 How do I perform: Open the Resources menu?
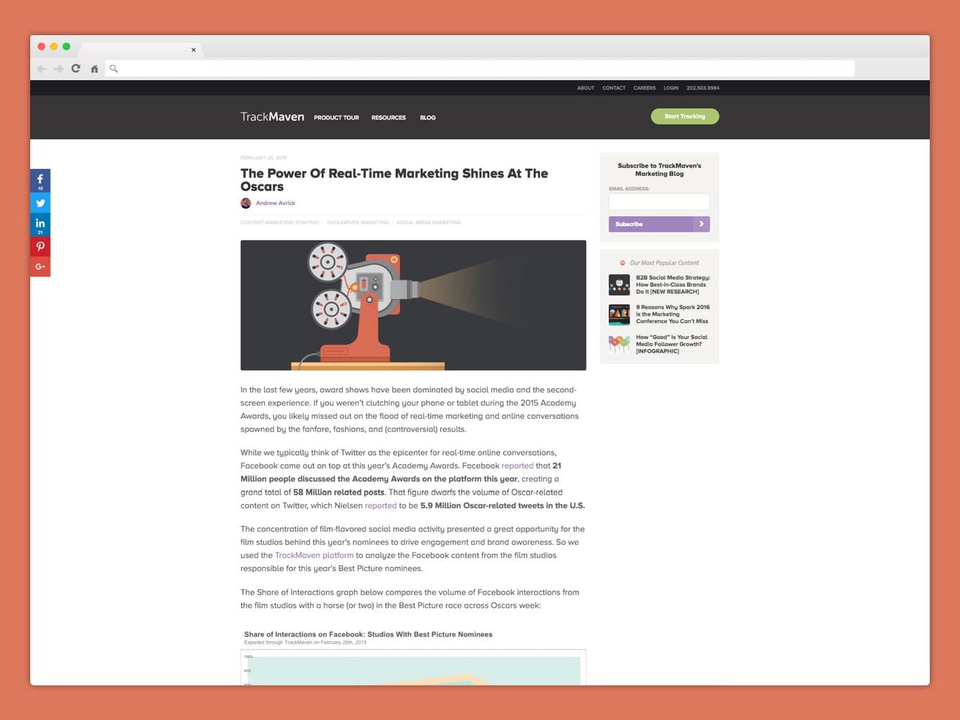point(389,117)
